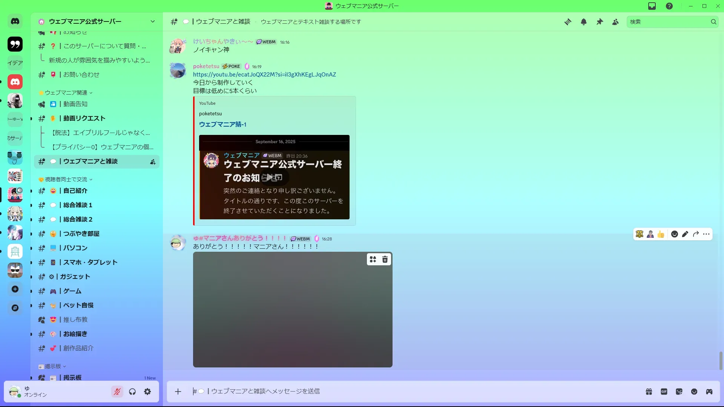Toggle headphone deafen button
Viewport: 724px width, 407px height.
click(x=132, y=392)
